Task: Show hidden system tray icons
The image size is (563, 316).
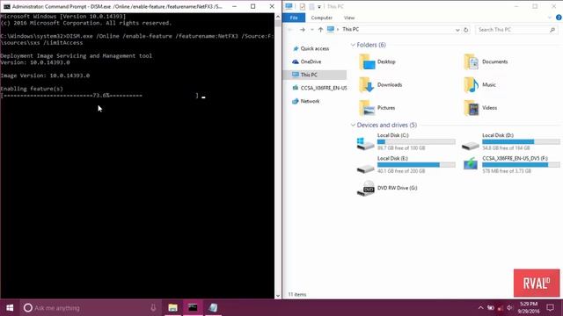Action: [x=481, y=308]
